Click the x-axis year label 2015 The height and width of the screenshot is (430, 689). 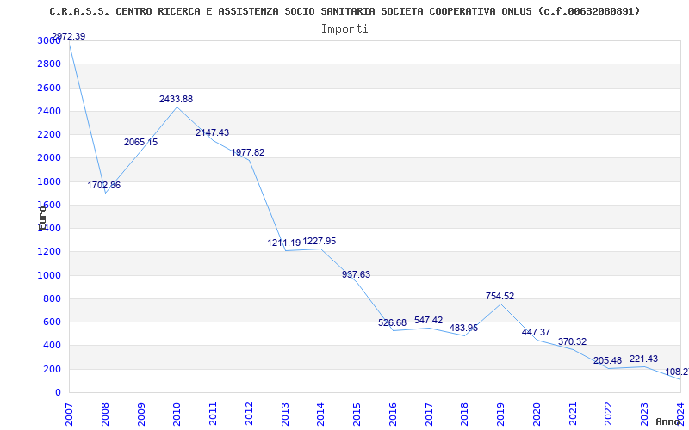click(x=357, y=415)
